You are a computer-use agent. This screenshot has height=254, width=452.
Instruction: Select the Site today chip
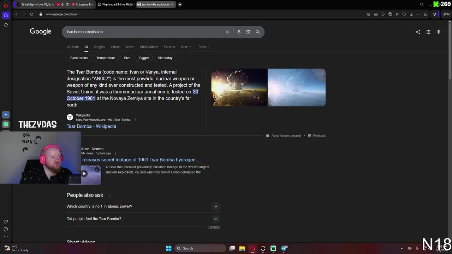(x=165, y=58)
